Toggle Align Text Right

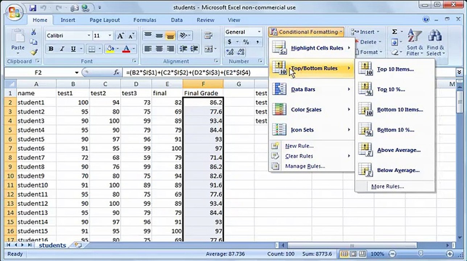[x=170, y=49]
